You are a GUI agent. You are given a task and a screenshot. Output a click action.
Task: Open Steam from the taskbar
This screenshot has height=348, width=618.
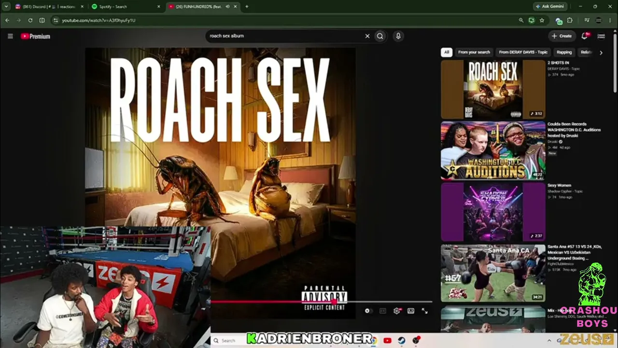[x=401, y=341]
